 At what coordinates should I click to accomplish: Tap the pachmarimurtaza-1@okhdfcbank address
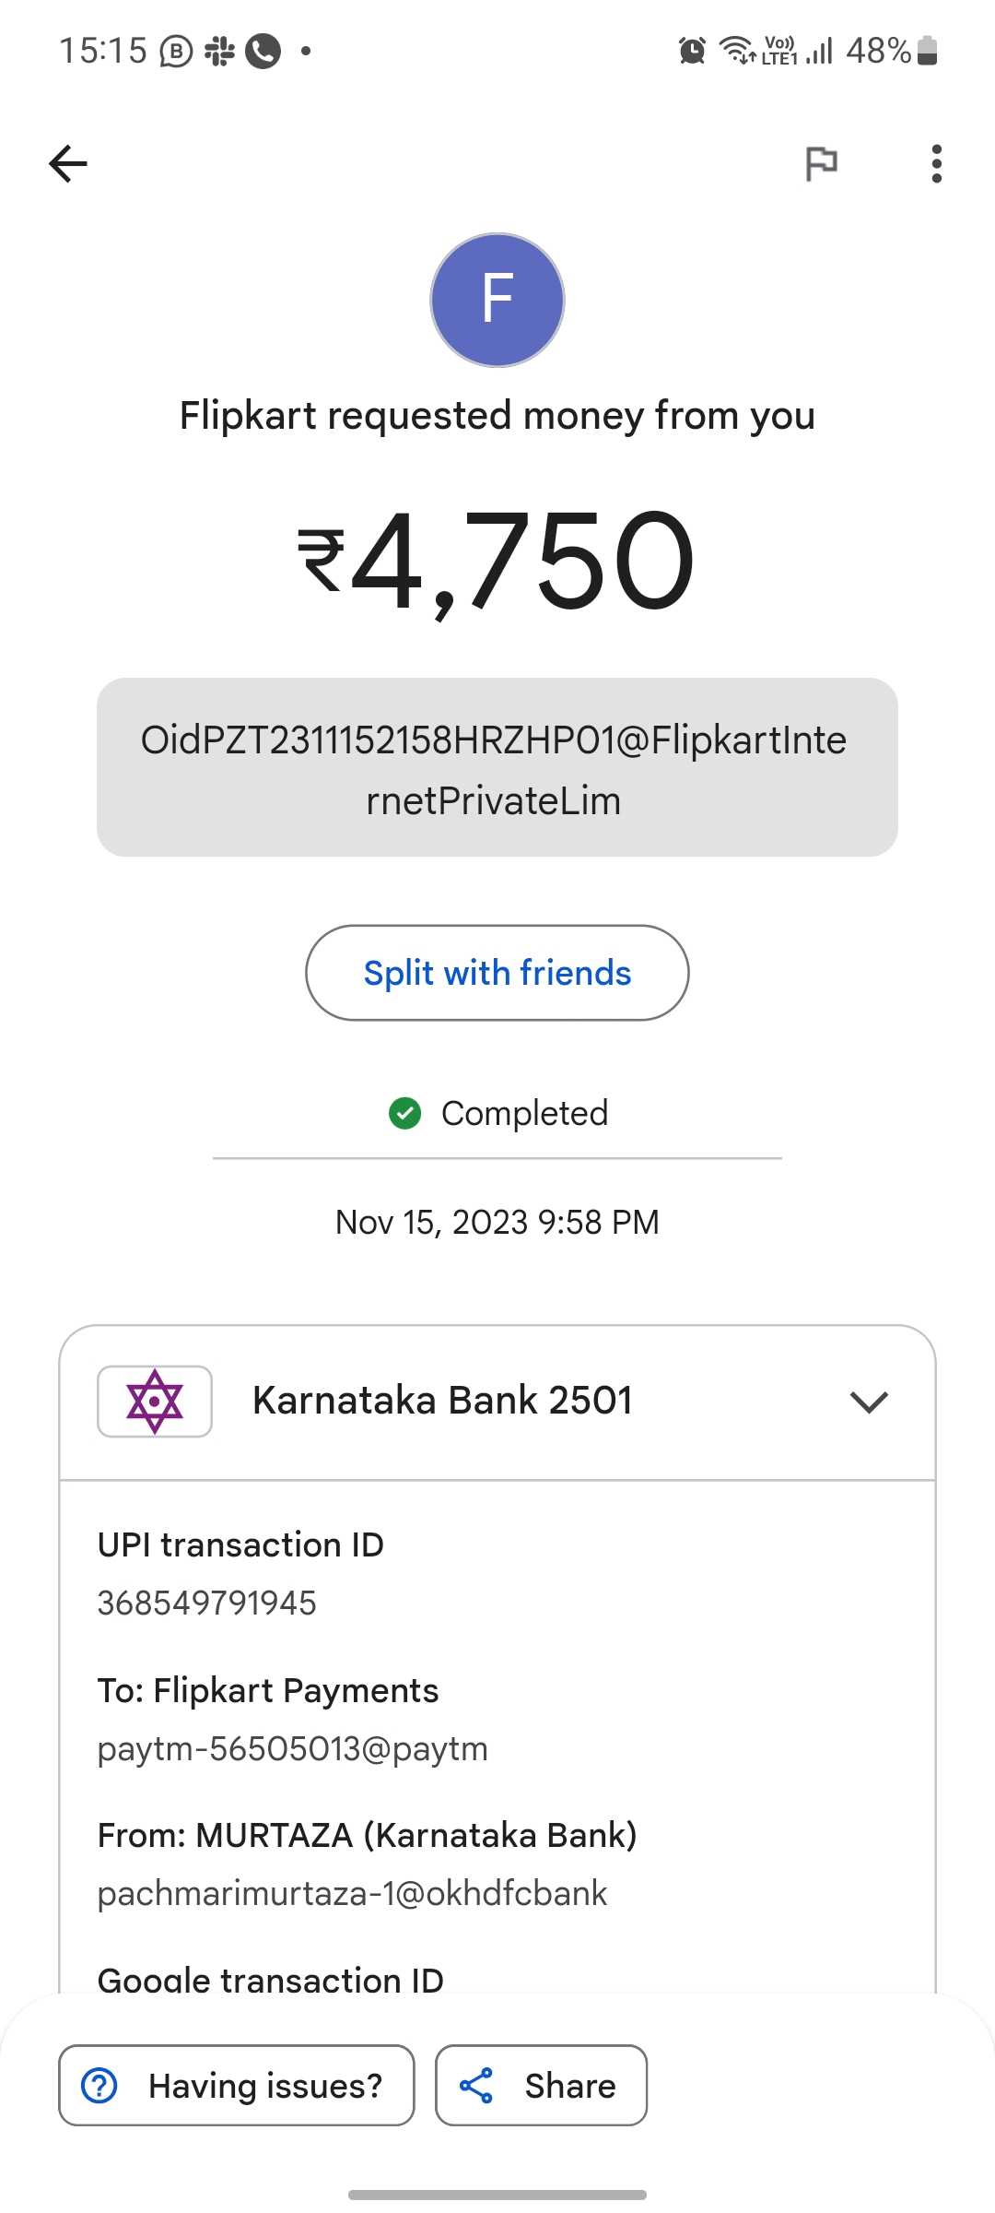tap(352, 1893)
